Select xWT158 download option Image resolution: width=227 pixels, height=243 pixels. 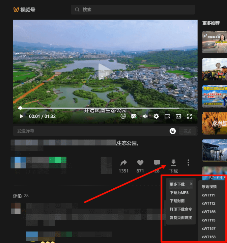point(208,237)
